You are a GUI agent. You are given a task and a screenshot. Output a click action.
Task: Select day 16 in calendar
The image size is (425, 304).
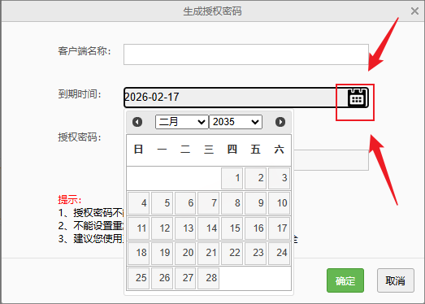click(x=256, y=228)
